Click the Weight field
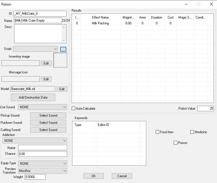 (x=35, y=177)
